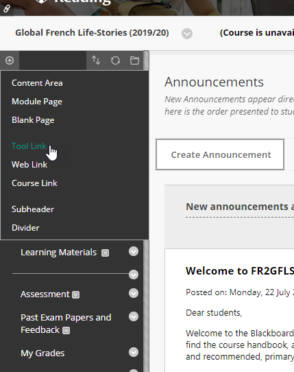Open My Grades options chevron
Image resolution: width=294 pixels, height=372 pixels.
134,352
